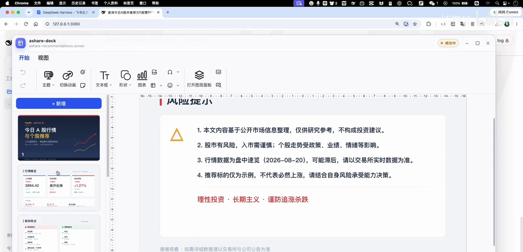Click the Chrome zoom magnifier icon in address bar
This screenshot has height=252, width=523.
click(x=397, y=24)
